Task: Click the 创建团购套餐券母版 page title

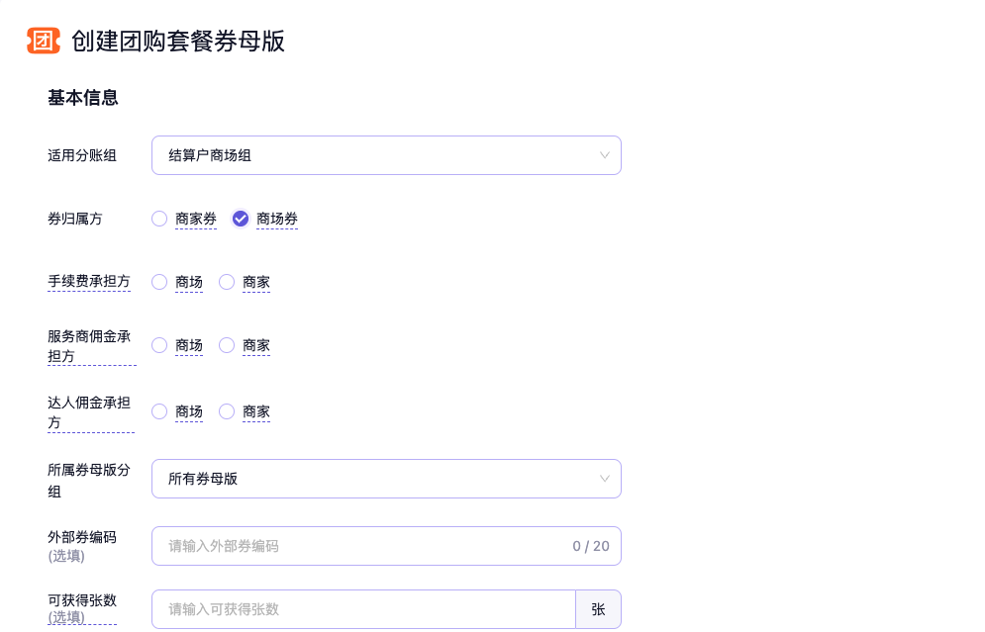Action: (x=178, y=41)
